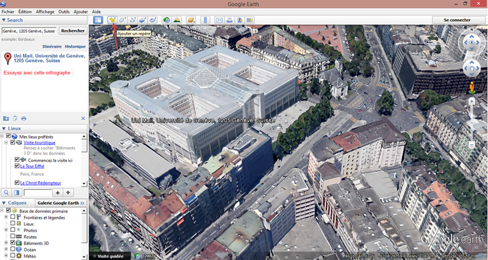Viewport: 488px width, 260px height.
Task: Open Galerie Google Earth button
Action: pos(60,203)
